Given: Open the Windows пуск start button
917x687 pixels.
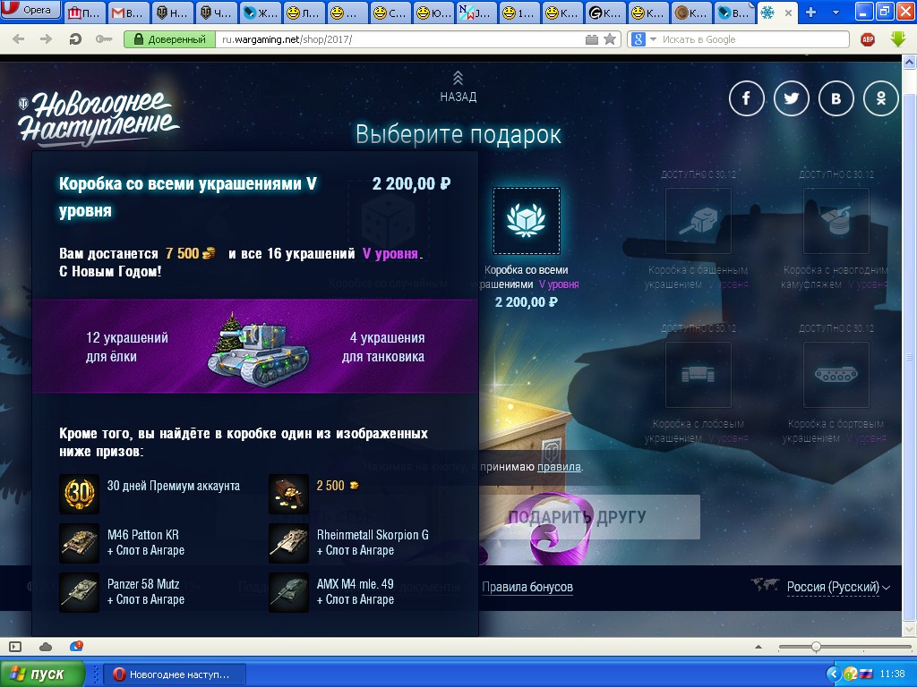Looking at the screenshot, I should tap(42, 674).
